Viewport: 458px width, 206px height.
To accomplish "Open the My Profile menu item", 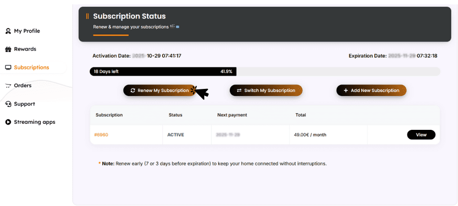I will [x=27, y=31].
